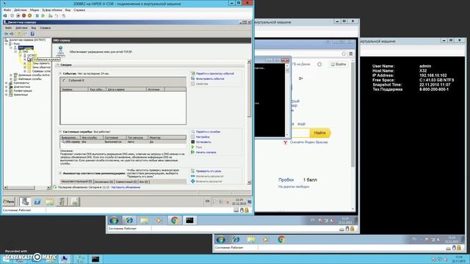Expand Зоны обратного просмотра folder
Screen dimensions: 470x264
[x=25, y=67]
